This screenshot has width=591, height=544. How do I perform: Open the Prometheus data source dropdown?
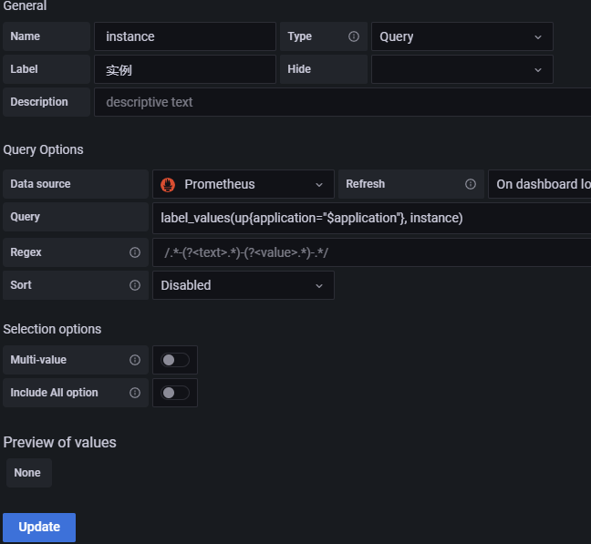(244, 184)
